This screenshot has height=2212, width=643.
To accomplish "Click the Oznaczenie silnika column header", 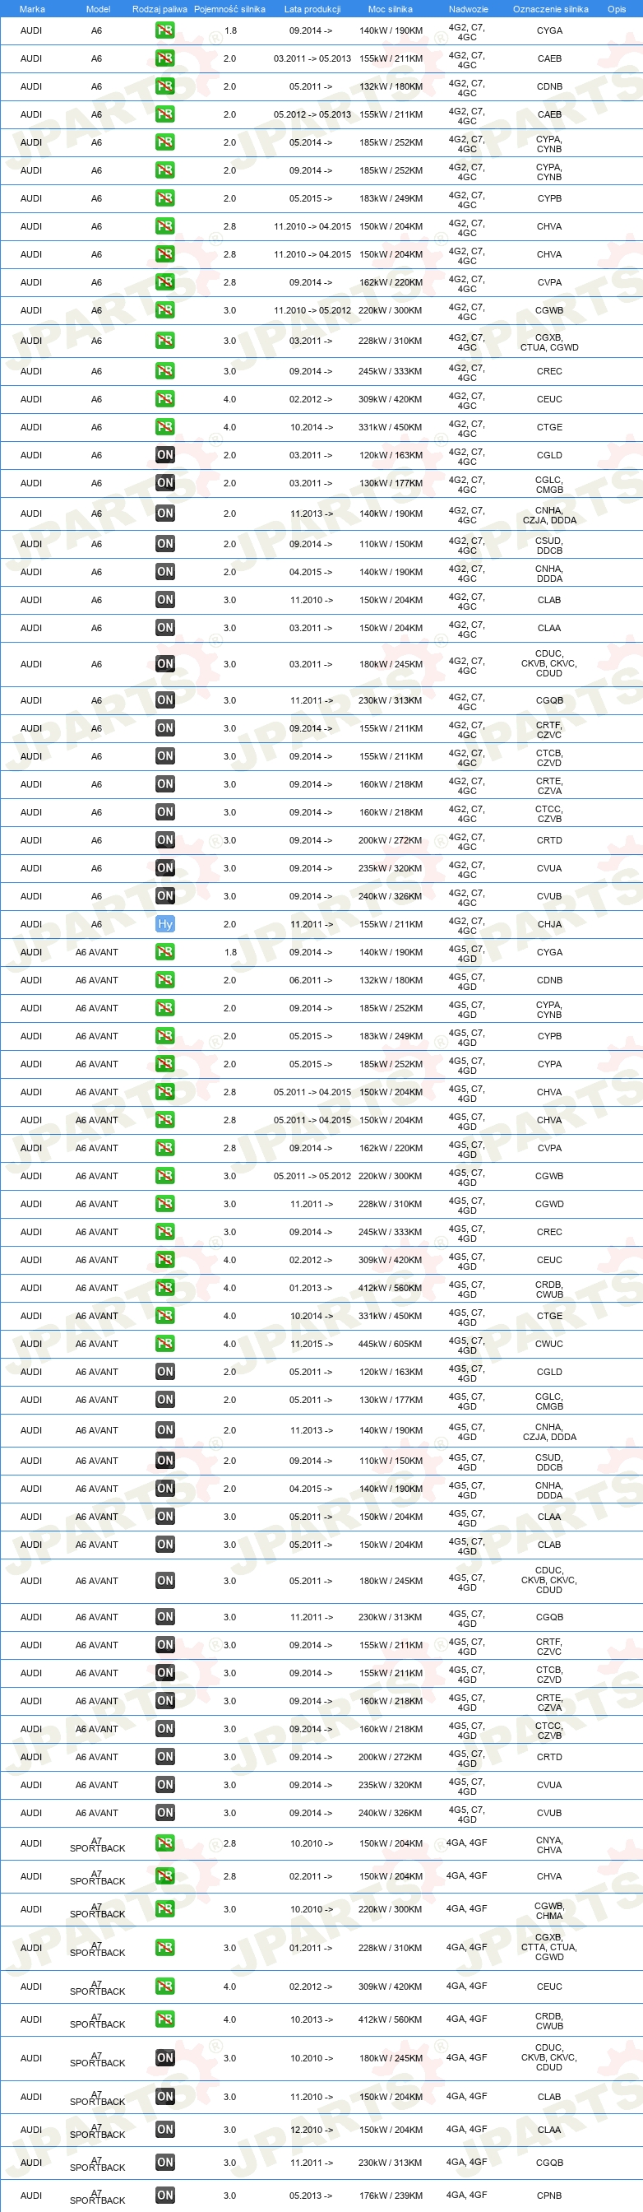I will click(550, 8).
